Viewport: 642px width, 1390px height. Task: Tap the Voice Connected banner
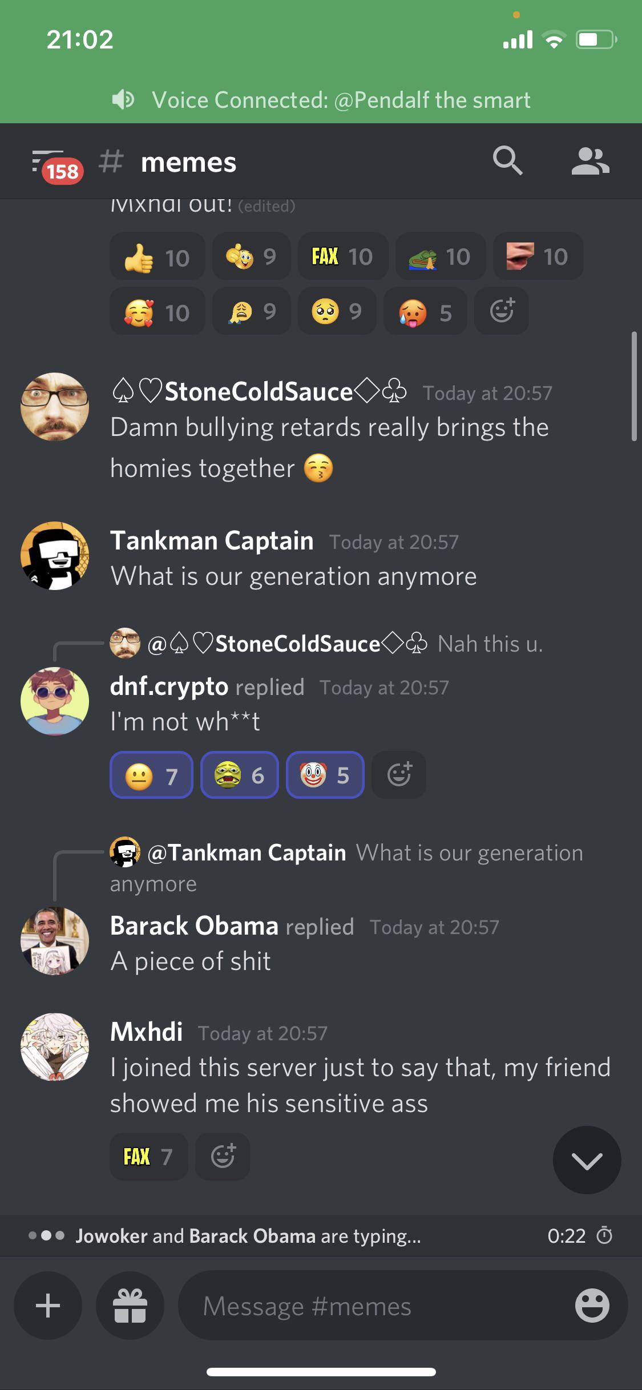(x=321, y=99)
